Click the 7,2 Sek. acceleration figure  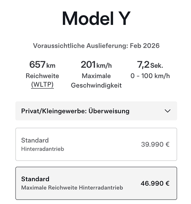coord(150,64)
